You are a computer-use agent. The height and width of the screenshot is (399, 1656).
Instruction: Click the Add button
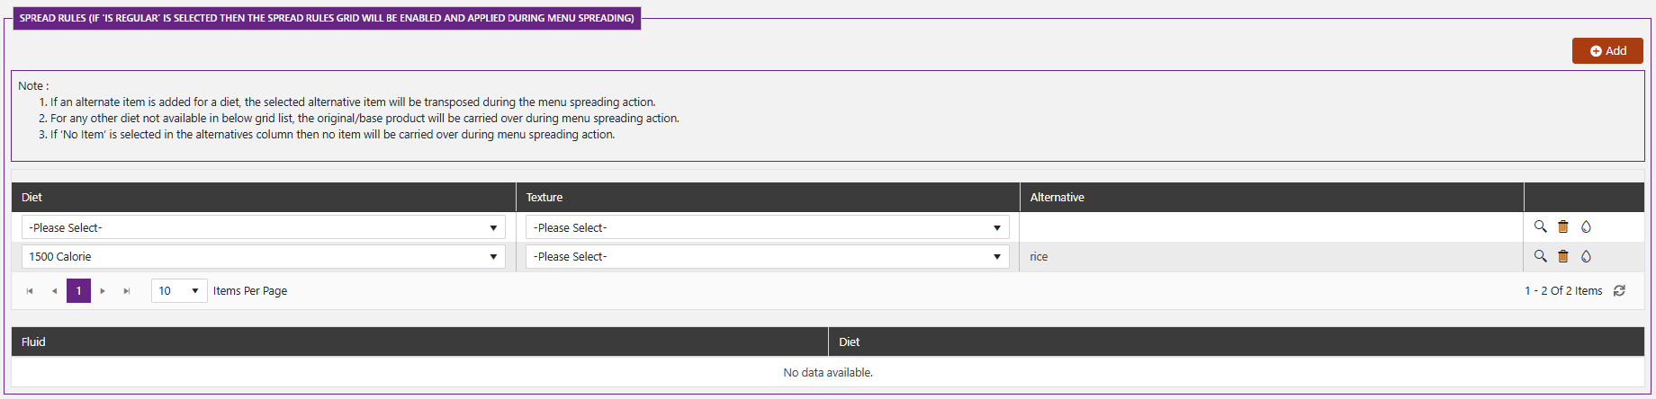click(1607, 50)
